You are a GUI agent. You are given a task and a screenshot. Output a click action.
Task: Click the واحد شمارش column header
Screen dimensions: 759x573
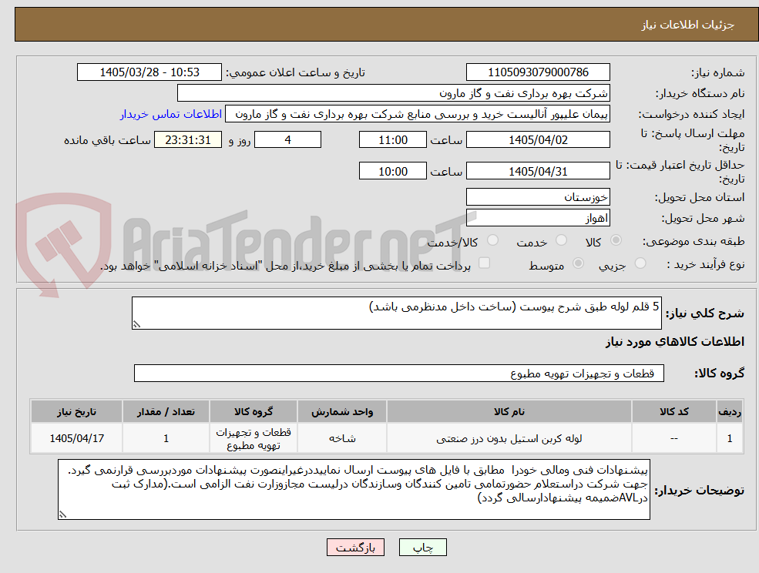coord(342,411)
